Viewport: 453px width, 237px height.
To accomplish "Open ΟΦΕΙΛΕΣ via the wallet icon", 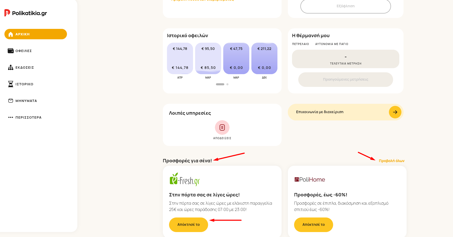I will (11, 51).
